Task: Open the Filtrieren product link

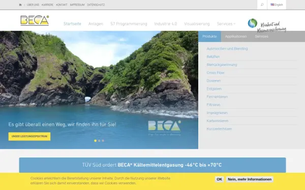Action: (213, 105)
